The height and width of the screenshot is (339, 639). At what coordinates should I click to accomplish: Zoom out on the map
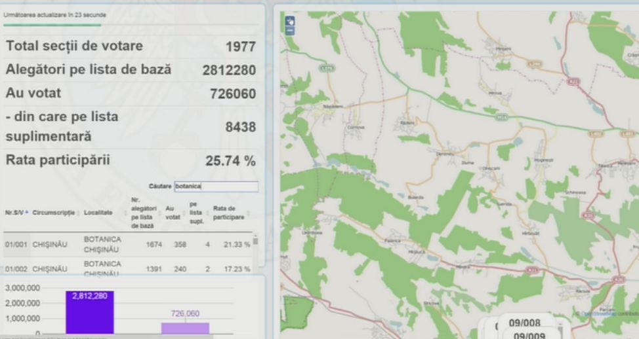pos(290,31)
